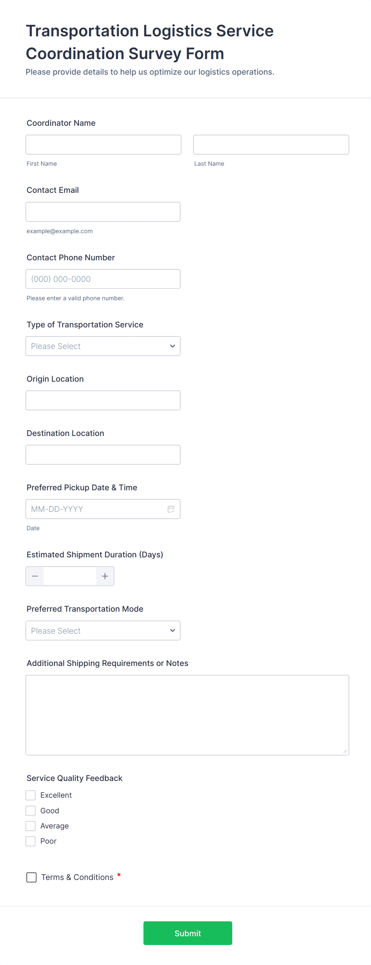Click the Destination Location field

(103, 455)
